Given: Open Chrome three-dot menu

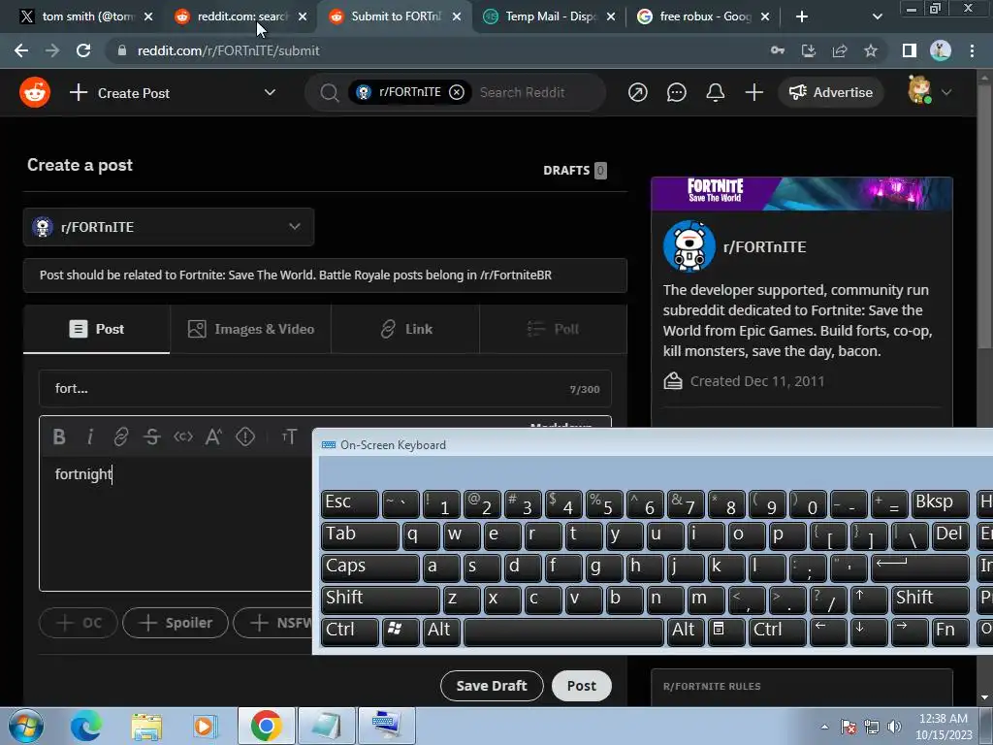Looking at the screenshot, I should pyautogui.click(x=972, y=50).
